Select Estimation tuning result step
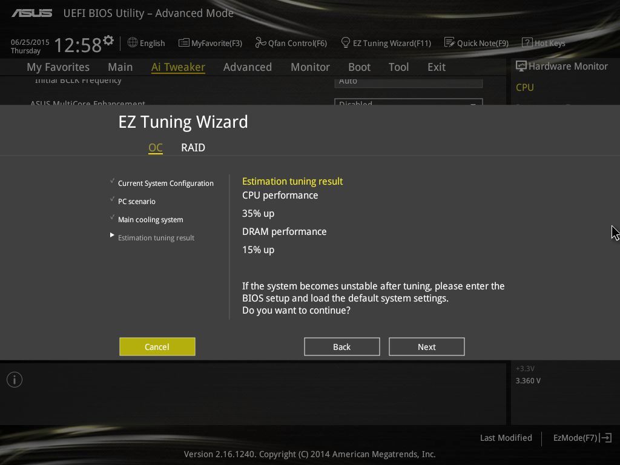The width and height of the screenshot is (620, 465). tap(156, 237)
